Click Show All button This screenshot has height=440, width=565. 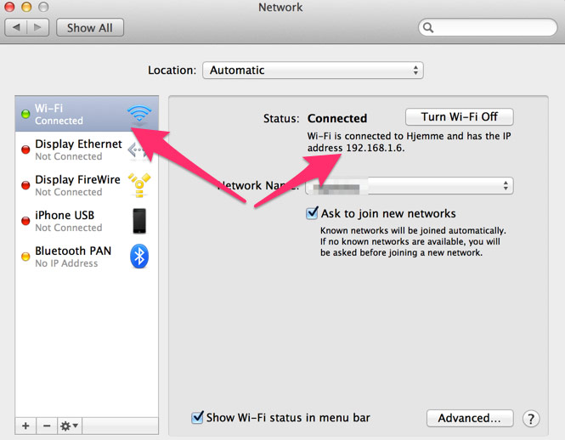90,27
